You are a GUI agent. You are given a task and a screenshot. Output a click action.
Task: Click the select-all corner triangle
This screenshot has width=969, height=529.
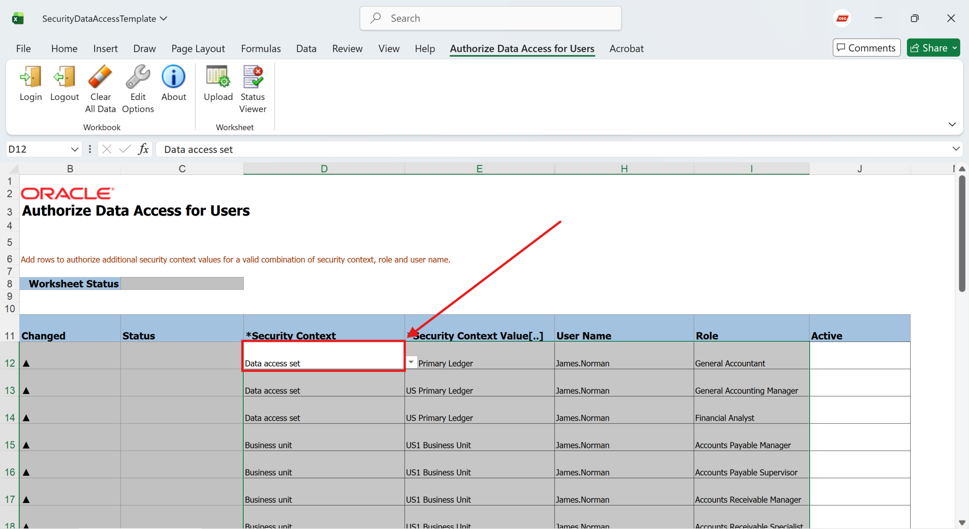13,169
